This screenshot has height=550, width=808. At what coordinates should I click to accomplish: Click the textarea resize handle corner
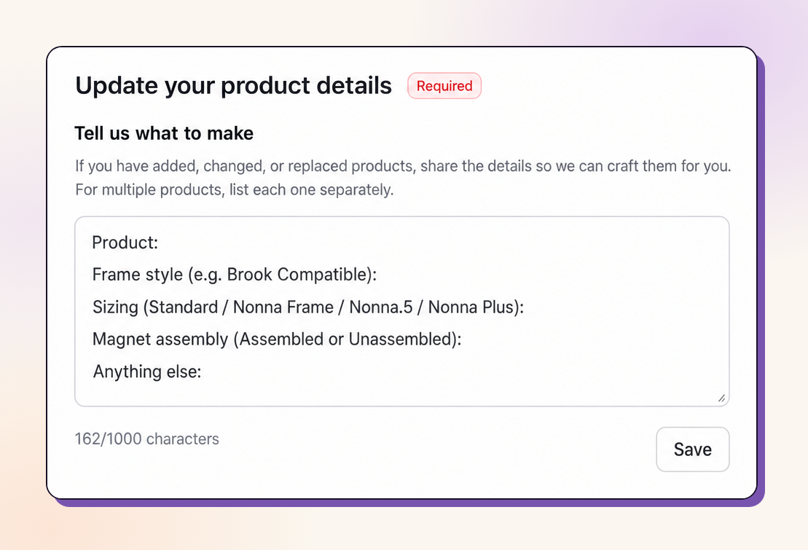tap(721, 398)
